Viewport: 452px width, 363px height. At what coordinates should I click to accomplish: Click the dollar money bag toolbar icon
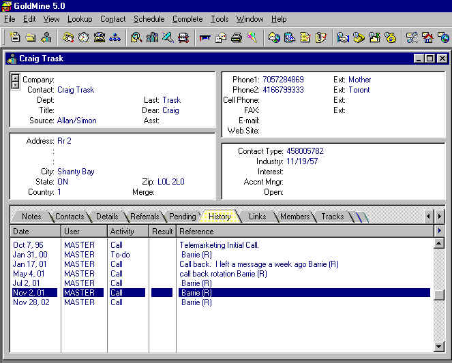point(390,37)
